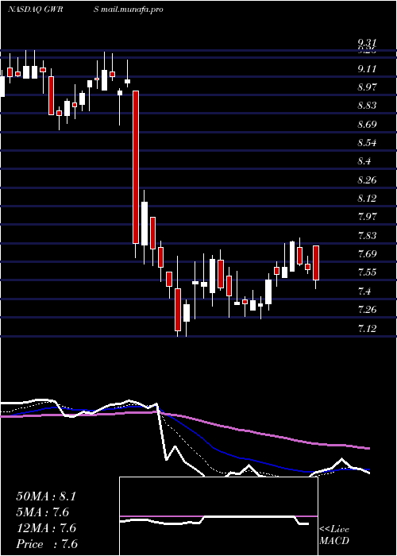Click the tallest red gap-down candlestick

[x=136, y=167]
